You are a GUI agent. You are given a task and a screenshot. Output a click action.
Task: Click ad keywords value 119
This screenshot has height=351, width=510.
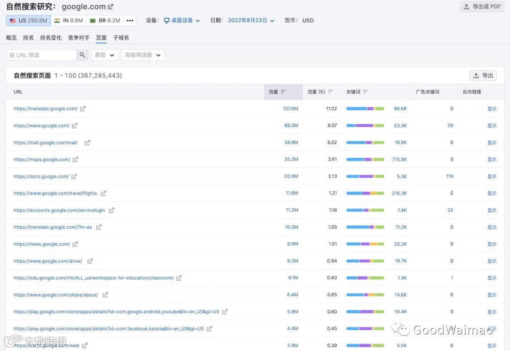click(x=450, y=176)
